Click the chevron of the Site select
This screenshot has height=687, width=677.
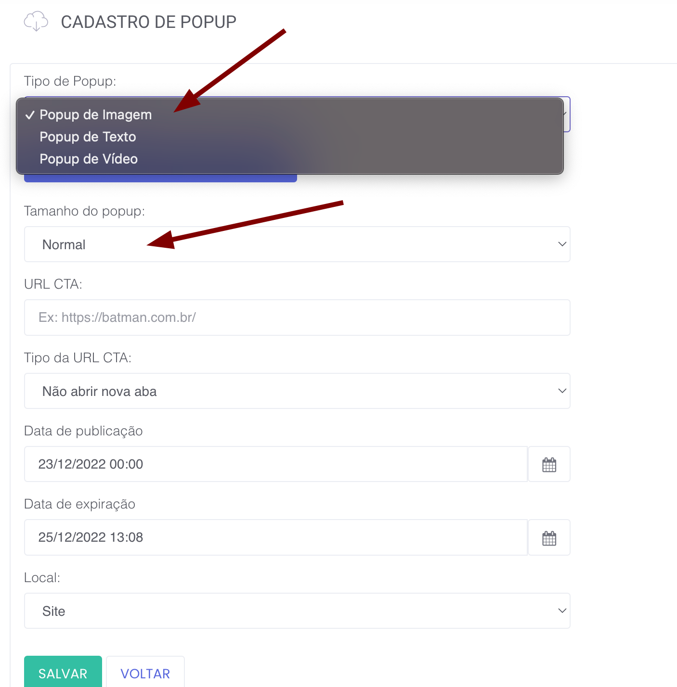(562, 611)
